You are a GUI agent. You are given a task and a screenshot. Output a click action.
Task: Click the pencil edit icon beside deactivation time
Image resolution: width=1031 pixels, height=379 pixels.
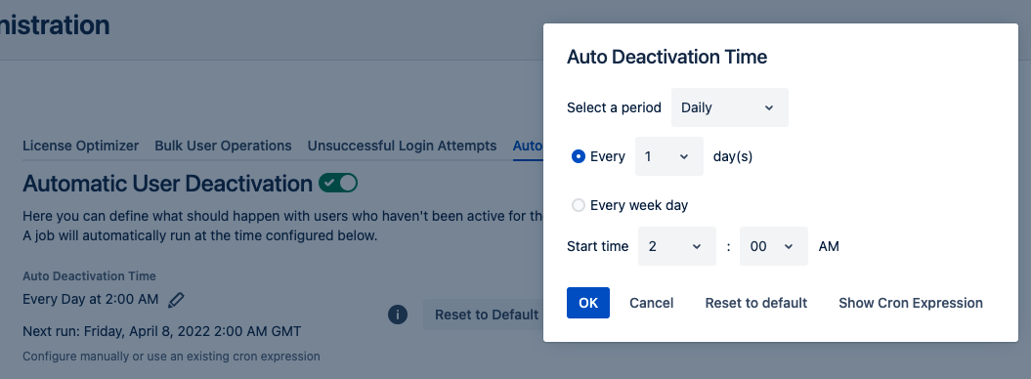tap(176, 300)
